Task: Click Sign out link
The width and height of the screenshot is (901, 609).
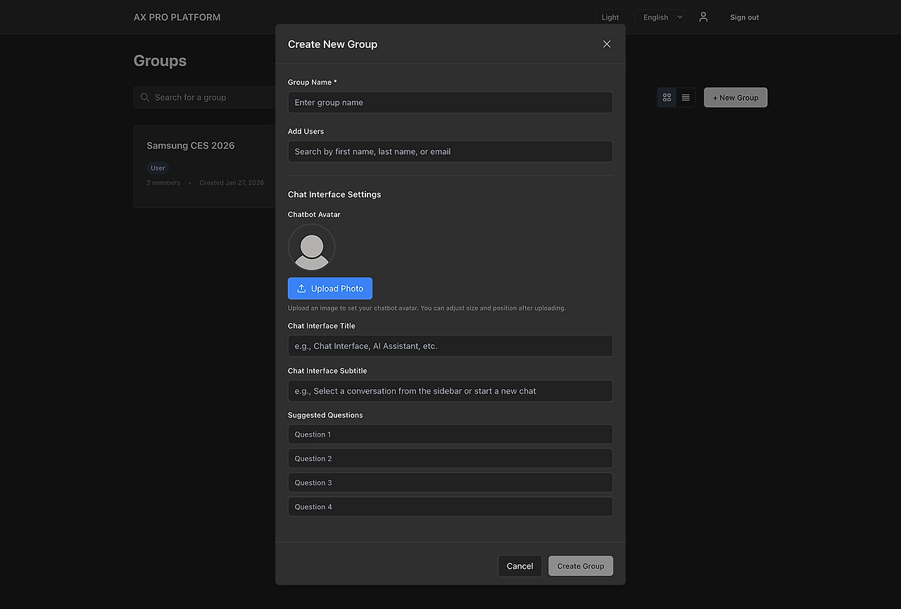Action: (x=744, y=17)
